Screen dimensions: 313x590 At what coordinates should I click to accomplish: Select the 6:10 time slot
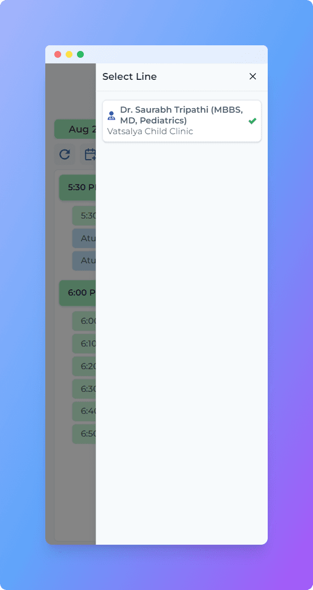pos(84,344)
